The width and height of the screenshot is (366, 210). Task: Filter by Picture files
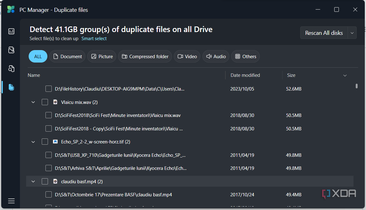(102, 56)
